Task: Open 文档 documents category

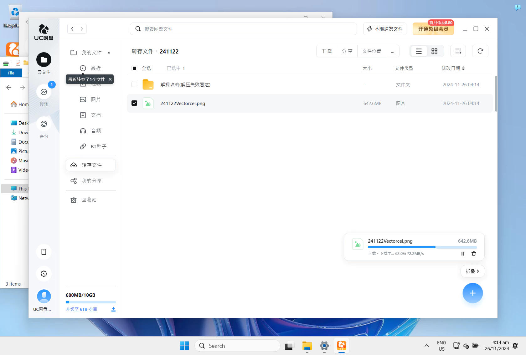Action: click(x=91, y=115)
